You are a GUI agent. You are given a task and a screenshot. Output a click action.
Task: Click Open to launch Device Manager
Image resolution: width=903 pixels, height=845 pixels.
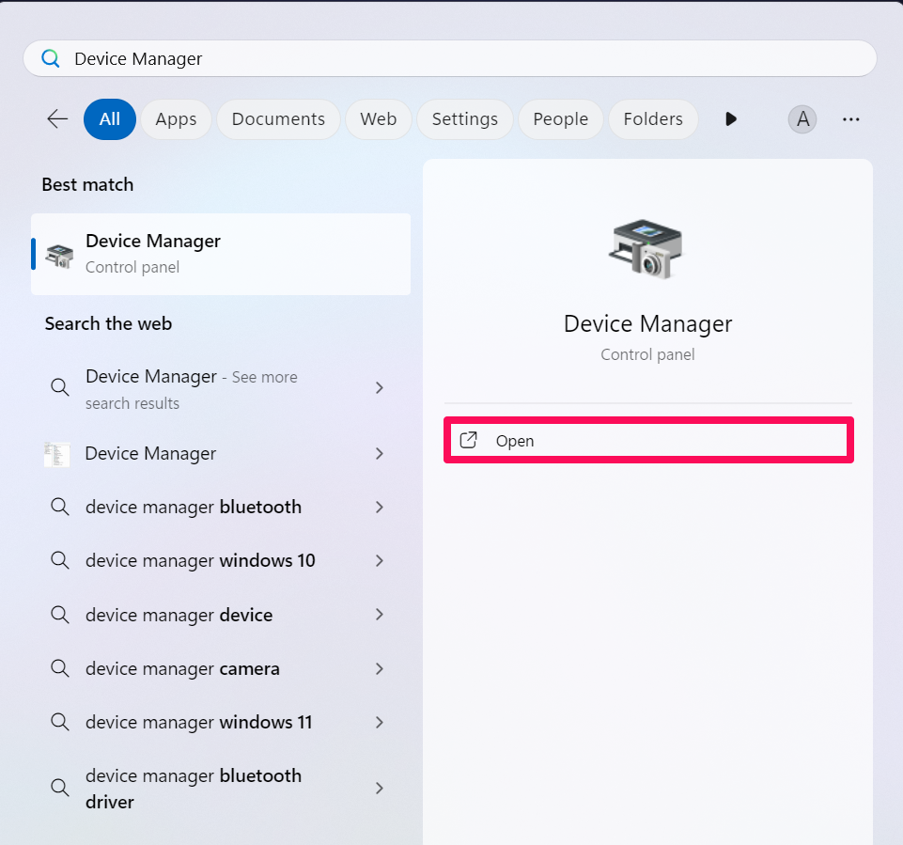pyautogui.click(x=648, y=440)
